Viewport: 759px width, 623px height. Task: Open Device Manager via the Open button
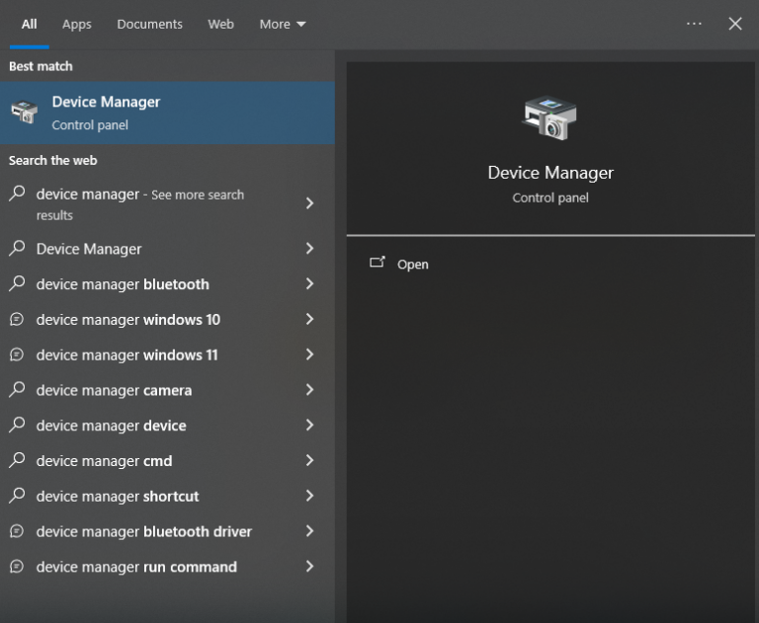click(x=412, y=265)
